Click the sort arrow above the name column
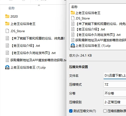 point(39,5)
